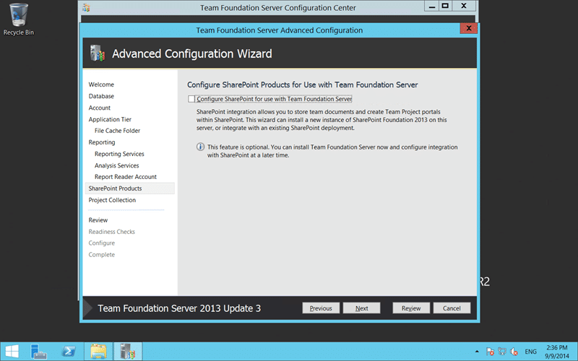Open PowerShell from the taskbar

point(69,352)
